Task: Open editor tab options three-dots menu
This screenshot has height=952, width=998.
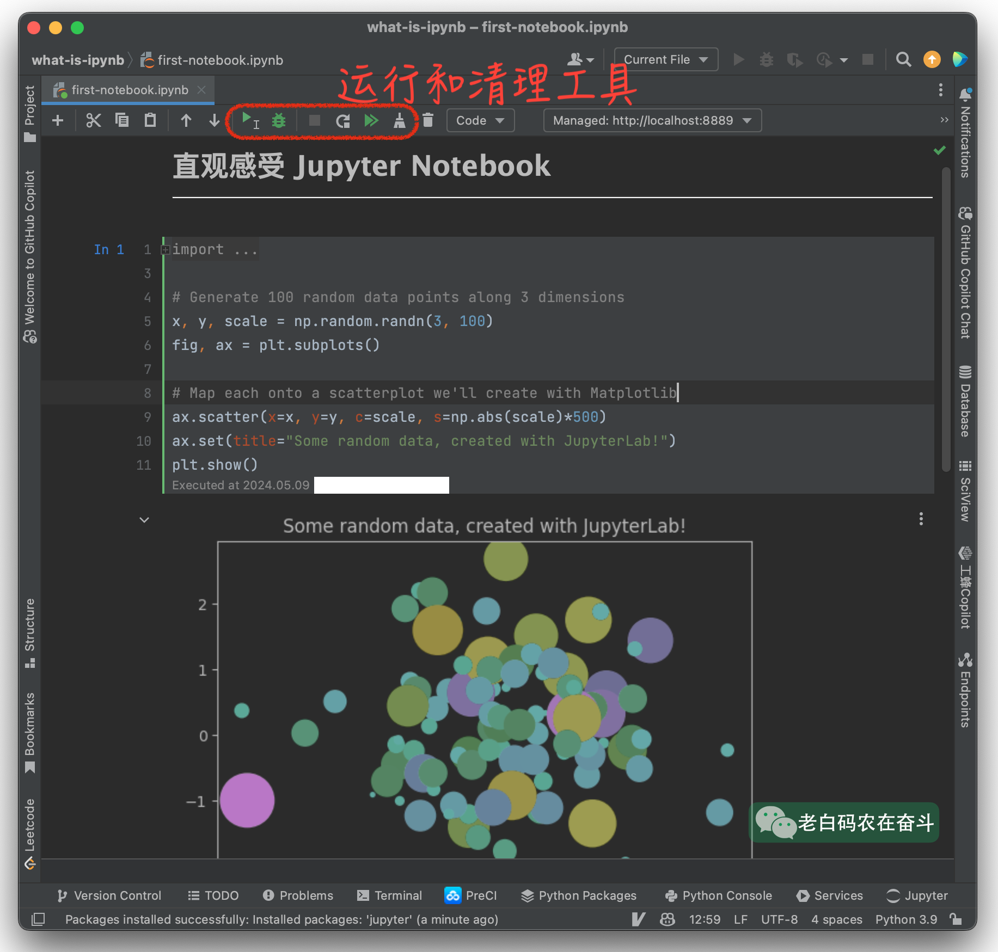Action: pos(941,90)
